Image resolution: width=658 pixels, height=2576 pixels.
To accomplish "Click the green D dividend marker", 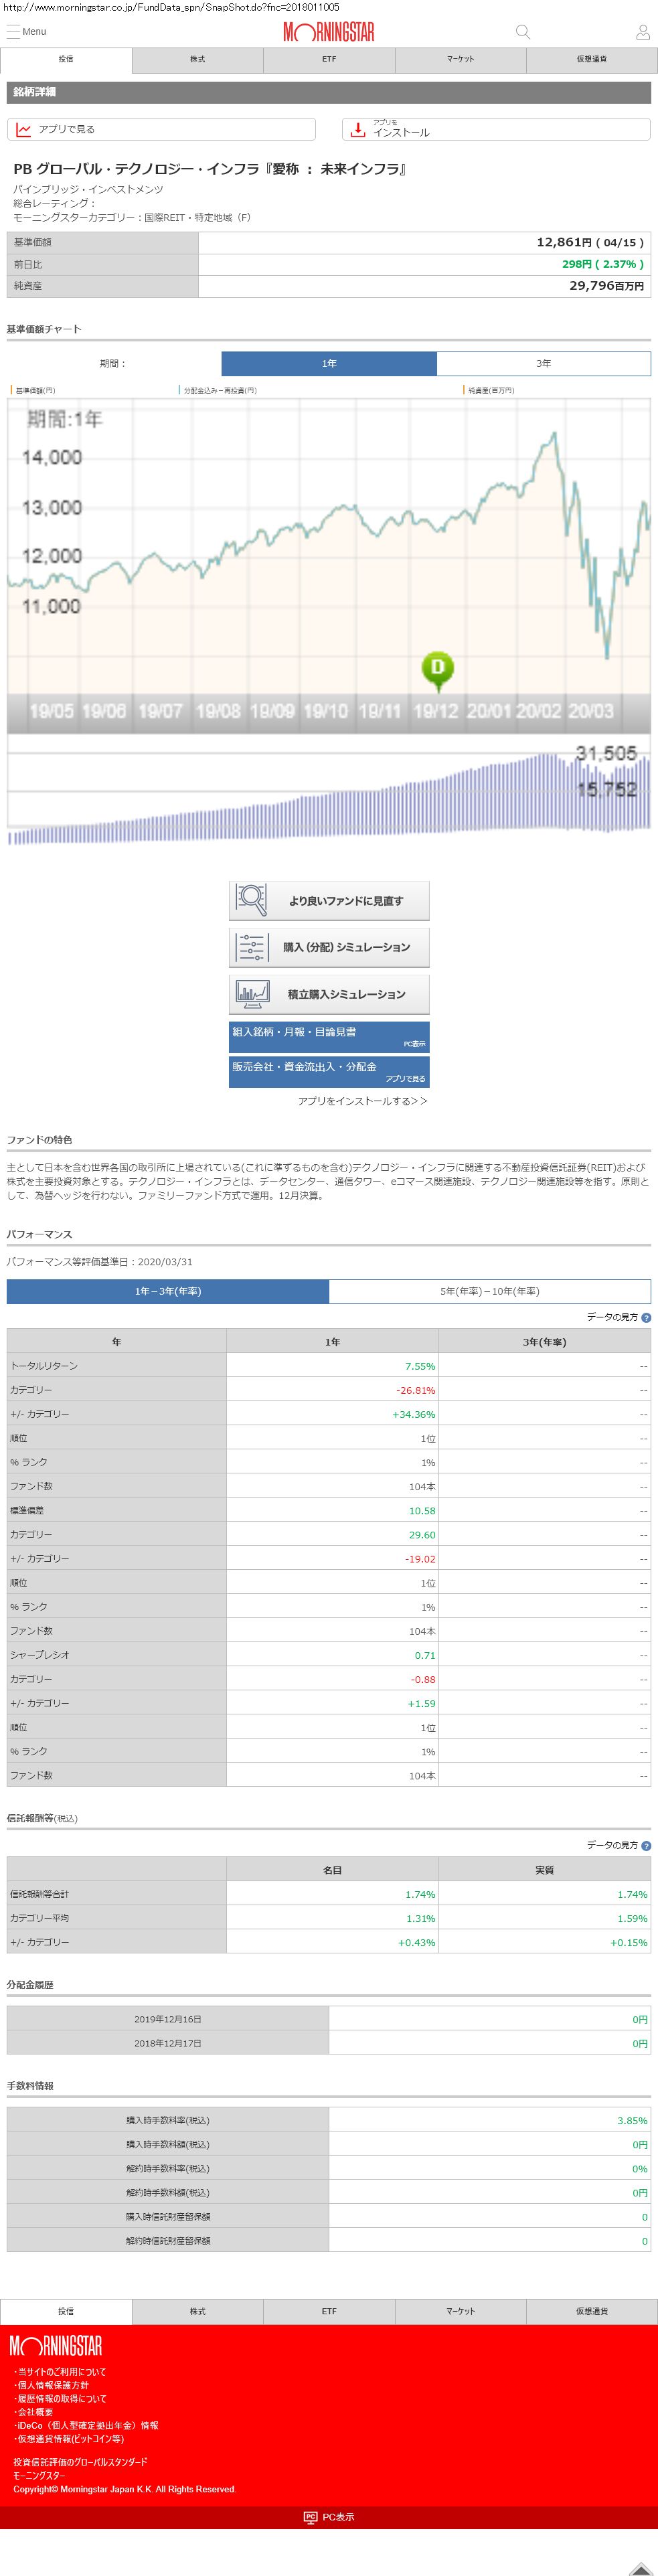I will [x=437, y=668].
